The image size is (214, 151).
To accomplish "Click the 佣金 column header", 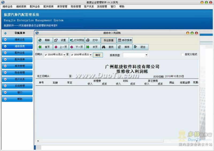I will [172, 82].
